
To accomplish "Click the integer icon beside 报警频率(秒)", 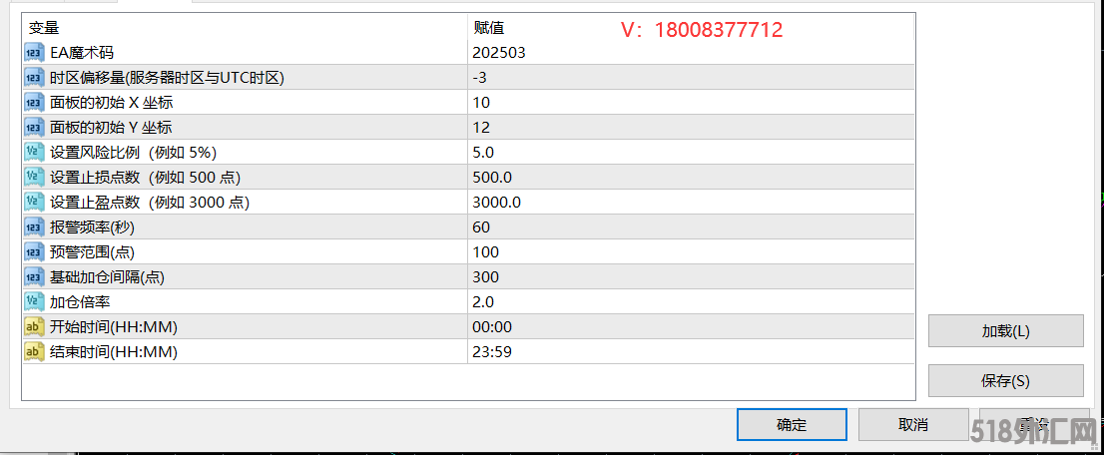I will (x=34, y=227).
